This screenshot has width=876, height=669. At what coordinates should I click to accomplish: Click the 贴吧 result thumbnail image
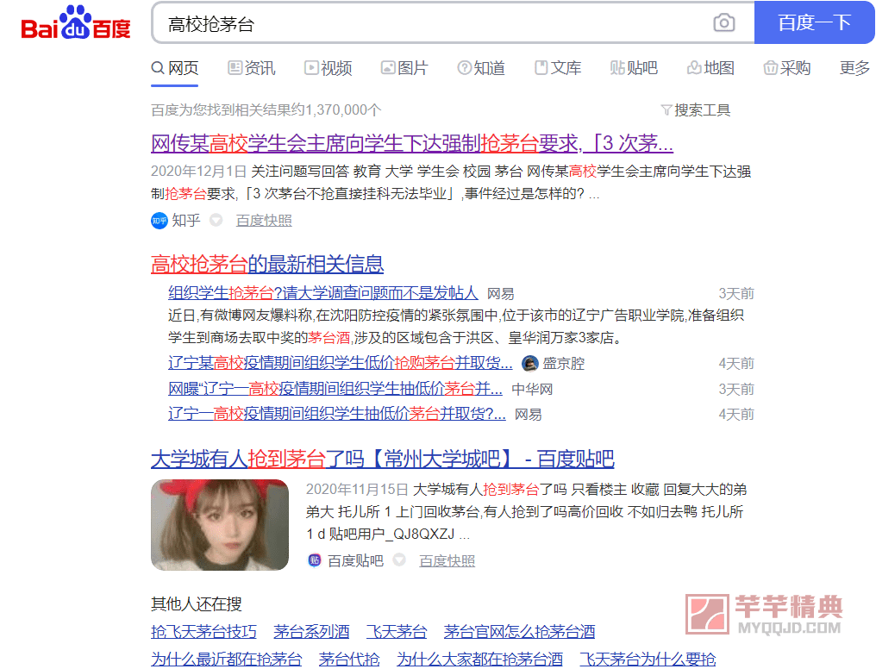click(x=220, y=525)
